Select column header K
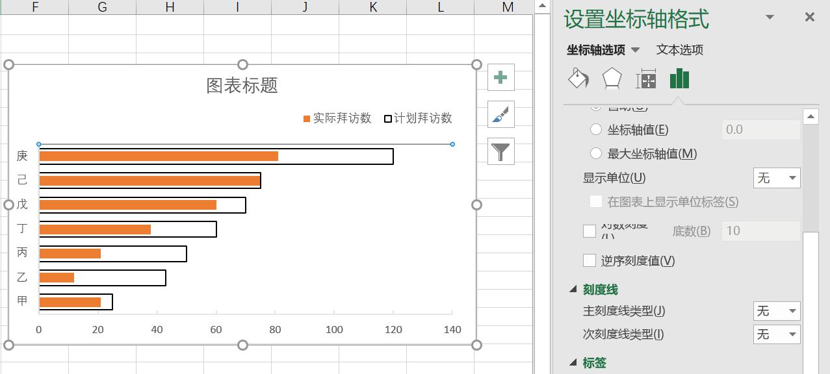Screen dimensions: 830x374 [373, 7]
